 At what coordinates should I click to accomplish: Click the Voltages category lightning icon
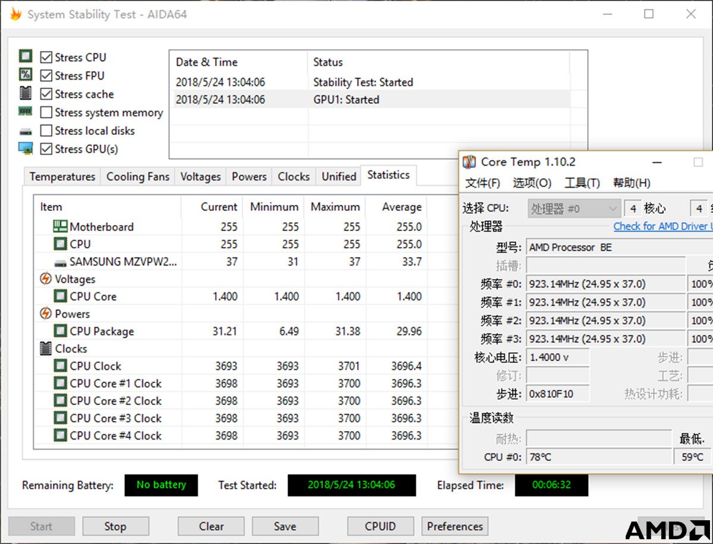pyautogui.click(x=45, y=279)
